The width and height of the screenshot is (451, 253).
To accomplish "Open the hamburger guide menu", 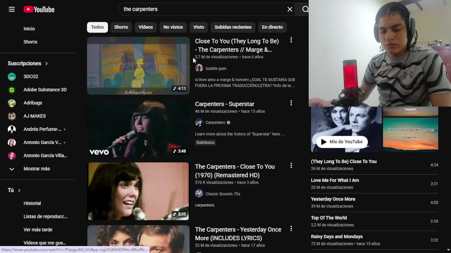I will (x=12, y=9).
